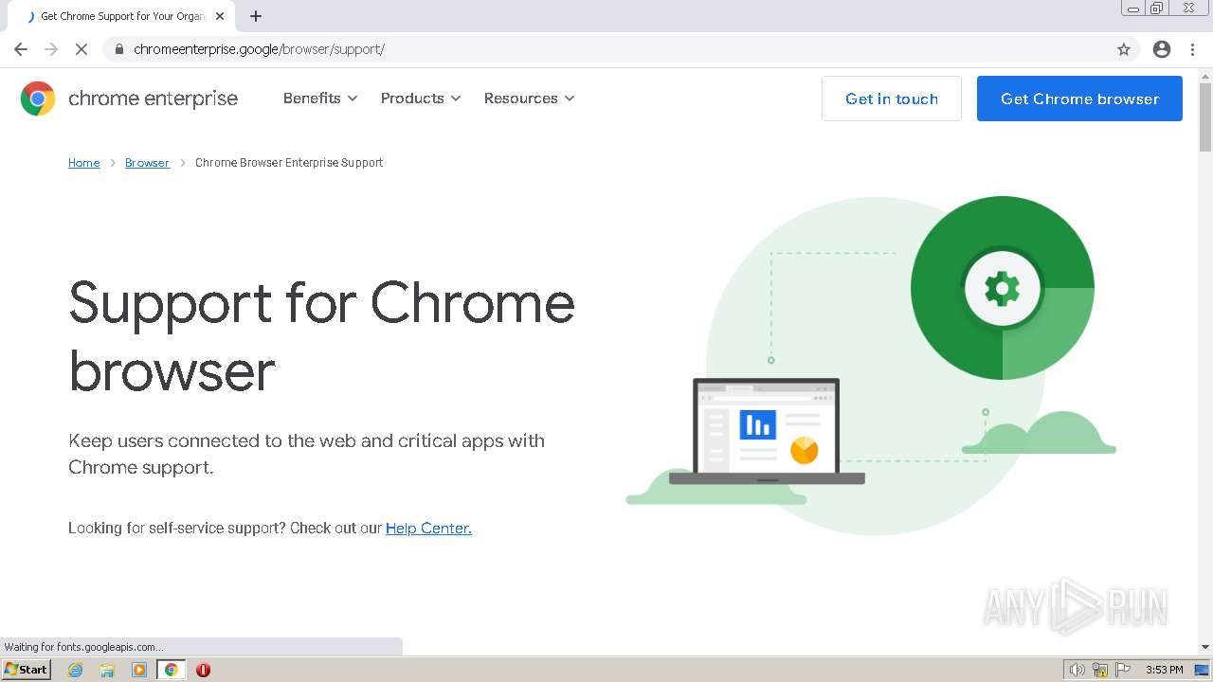Bookmark this page with the star icon
This screenshot has width=1213, height=682.
pos(1124,49)
